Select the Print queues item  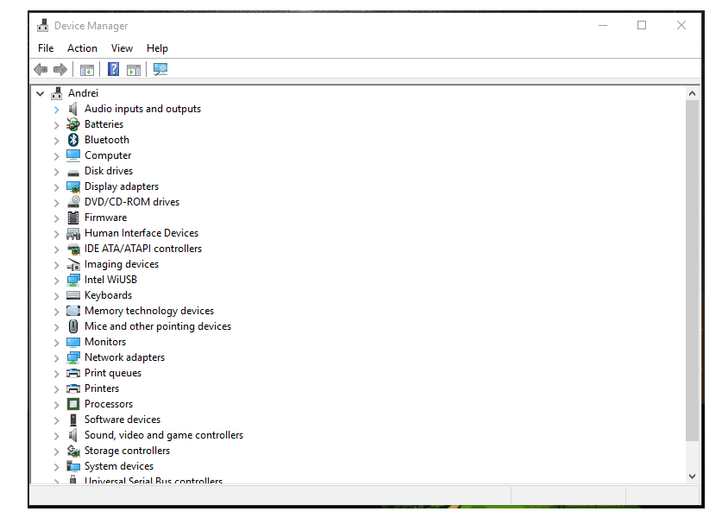(x=113, y=373)
